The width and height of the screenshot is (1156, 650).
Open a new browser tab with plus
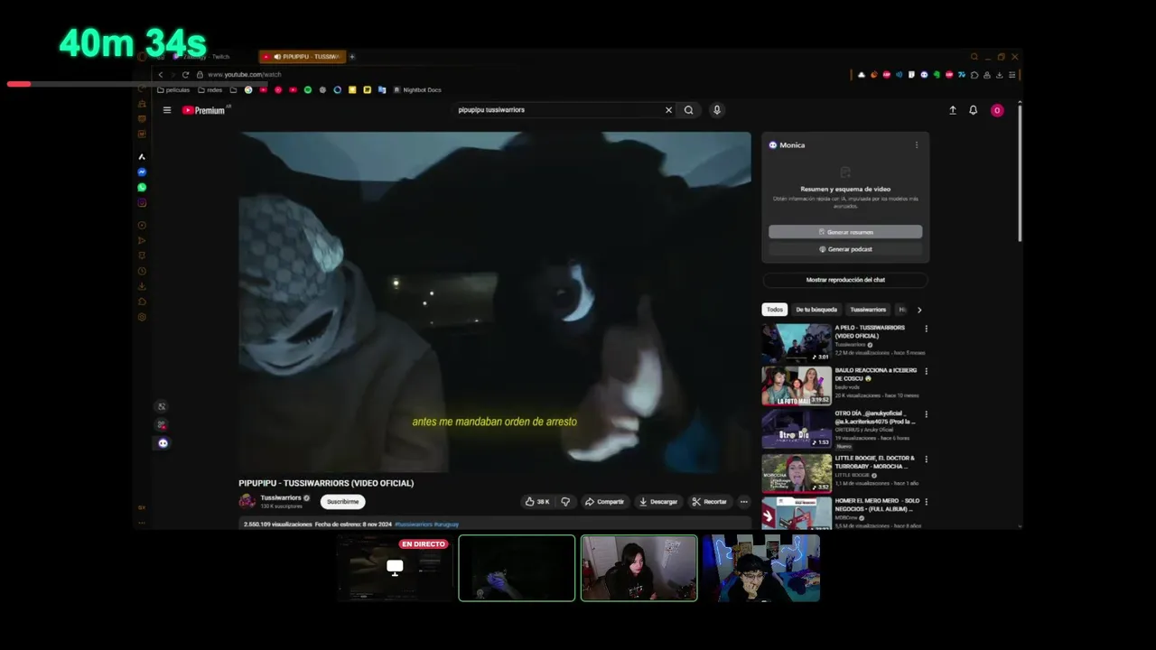(352, 57)
